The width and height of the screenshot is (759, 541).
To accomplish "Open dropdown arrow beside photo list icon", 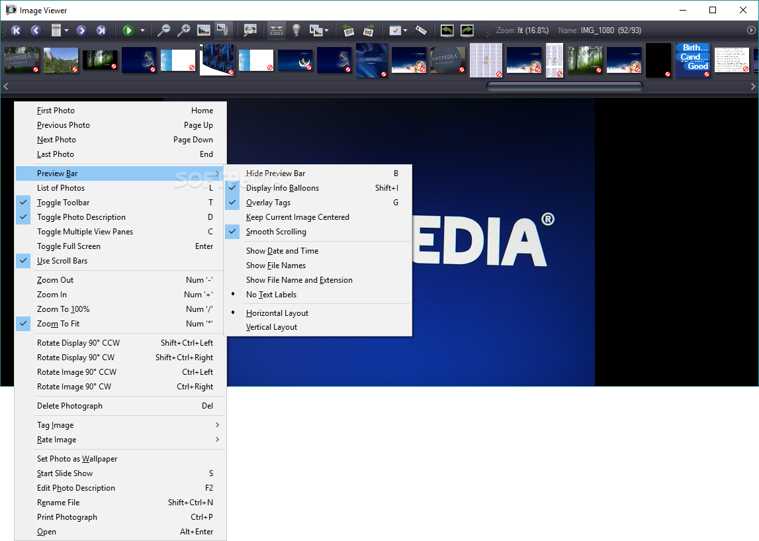I will click(66, 30).
